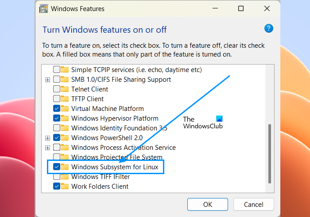Image resolution: width=310 pixels, height=217 pixels.
Task: Expand the SMB 1.0/CIFS File Sharing Support node
Action: pyautogui.click(x=48, y=80)
